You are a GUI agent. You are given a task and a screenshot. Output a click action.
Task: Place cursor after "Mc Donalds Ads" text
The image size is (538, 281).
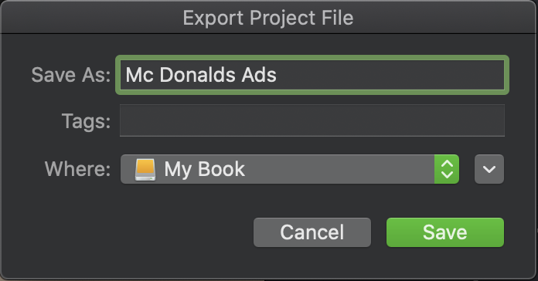[x=278, y=75]
